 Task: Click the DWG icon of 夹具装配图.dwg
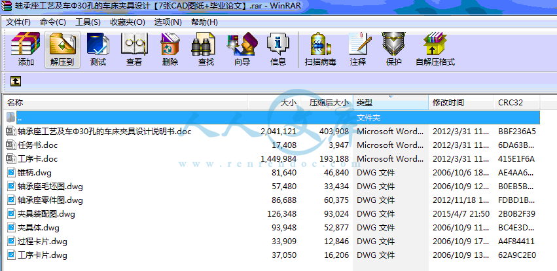tap(11, 214)
